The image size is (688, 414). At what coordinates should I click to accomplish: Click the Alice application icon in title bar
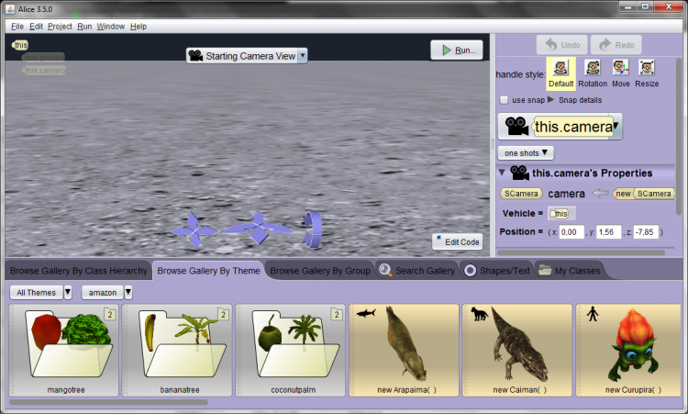[x=10, y=9]
